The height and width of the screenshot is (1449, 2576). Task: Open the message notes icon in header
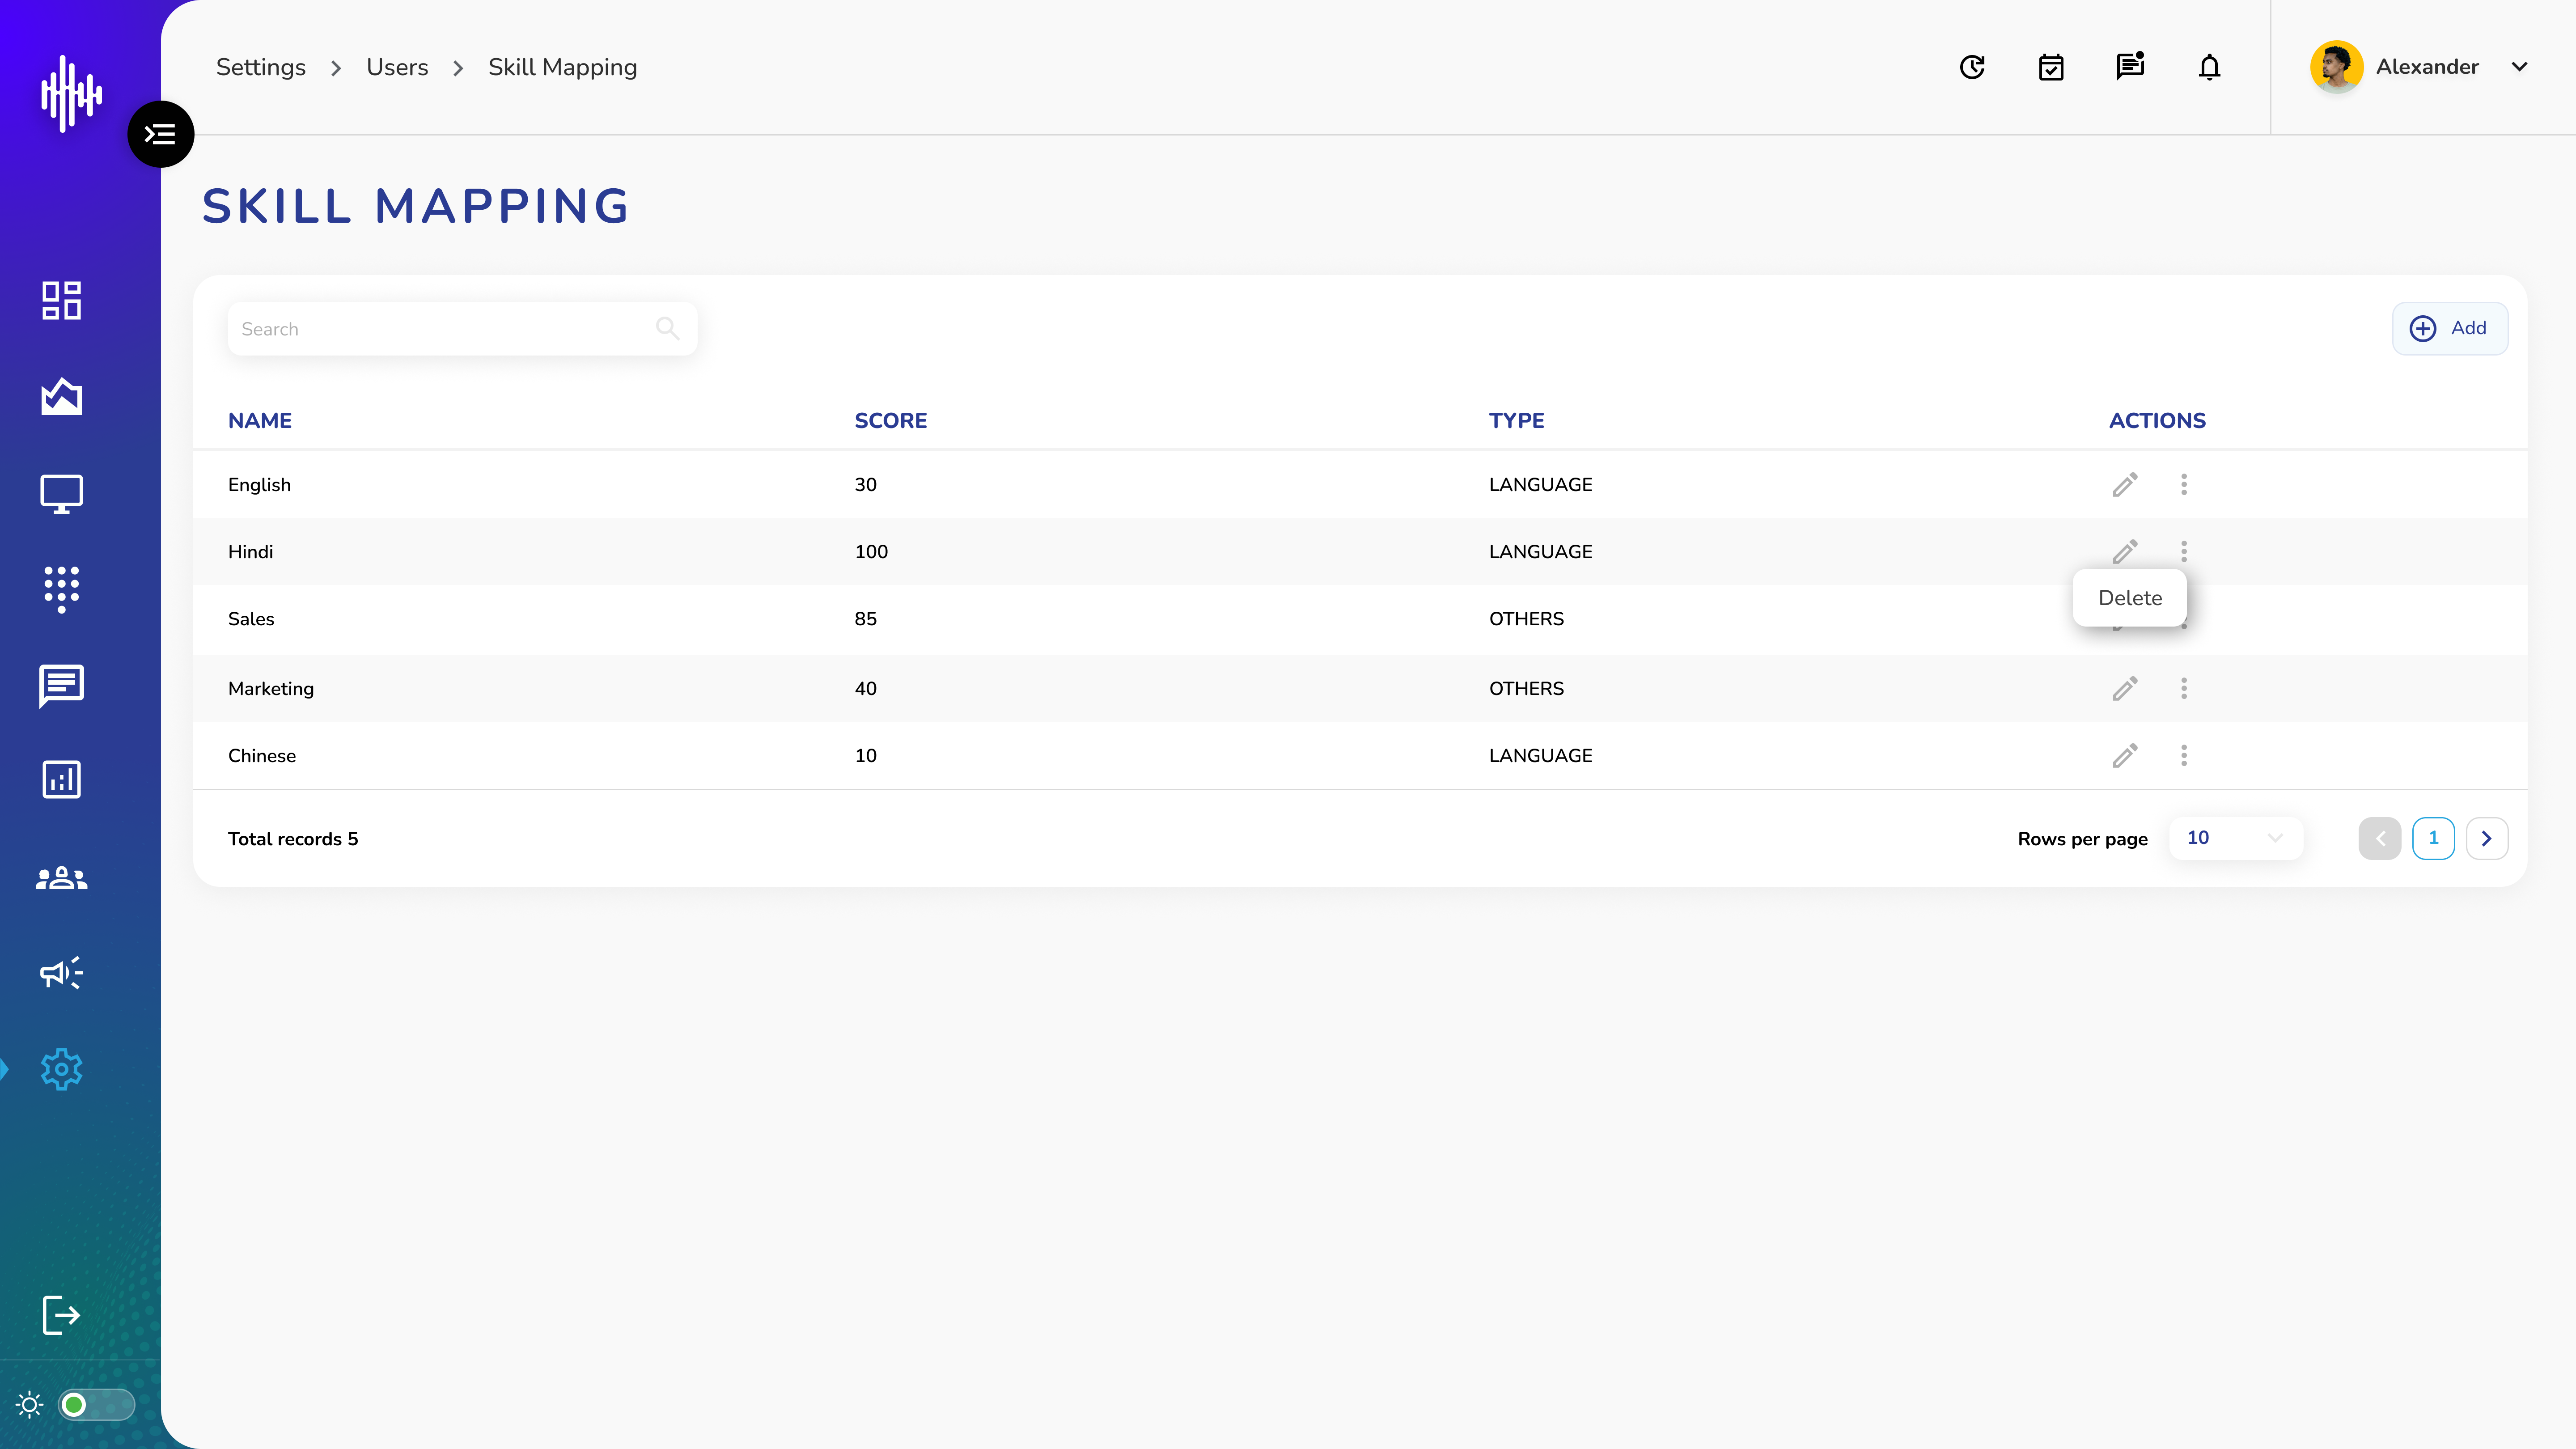point(2130,66)
